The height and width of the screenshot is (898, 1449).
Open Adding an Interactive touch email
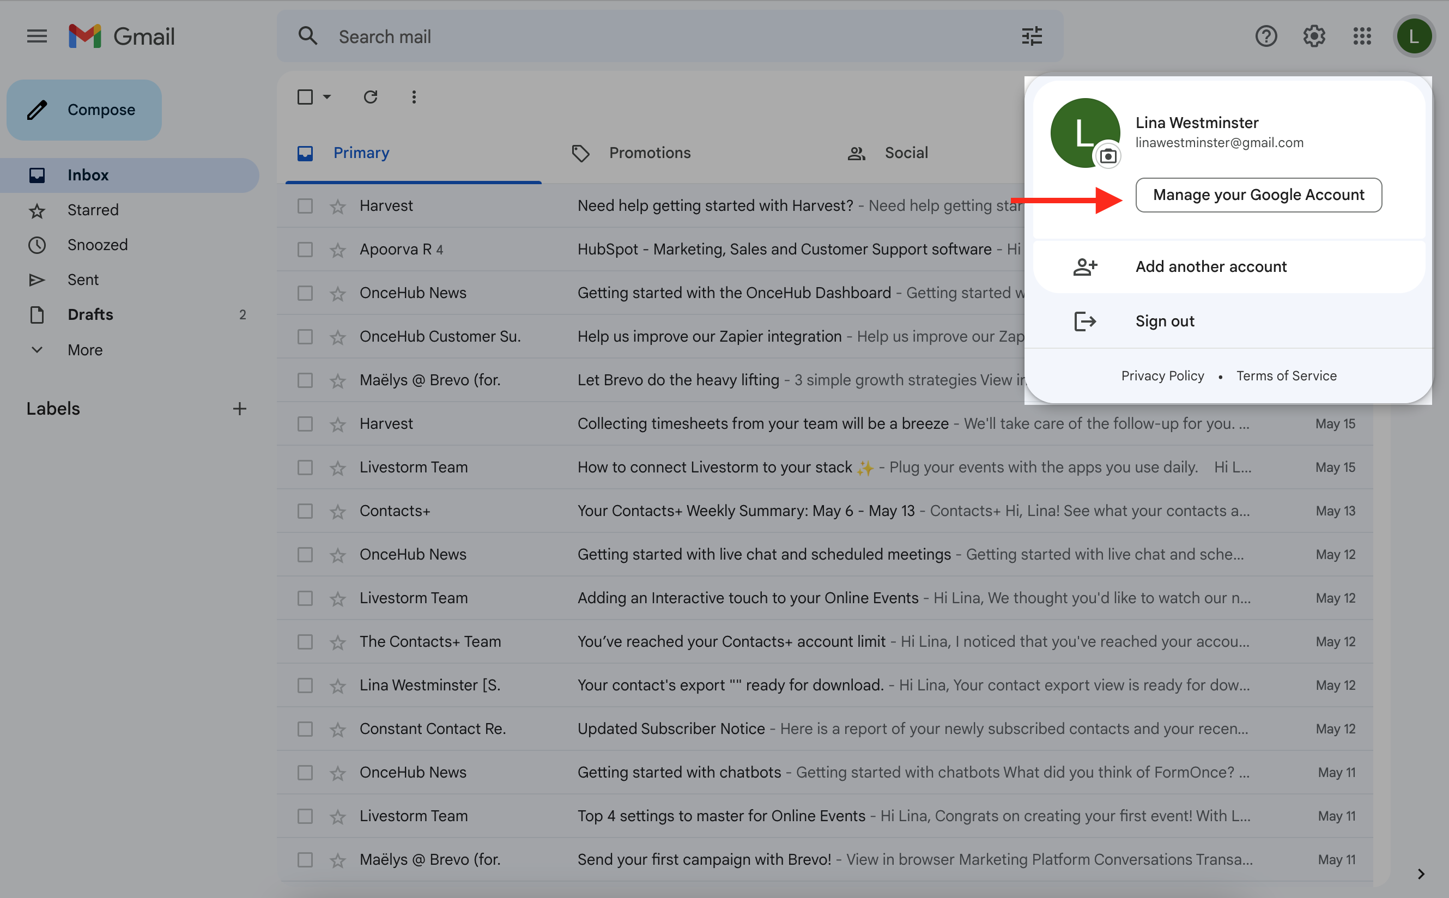(825, 598)
